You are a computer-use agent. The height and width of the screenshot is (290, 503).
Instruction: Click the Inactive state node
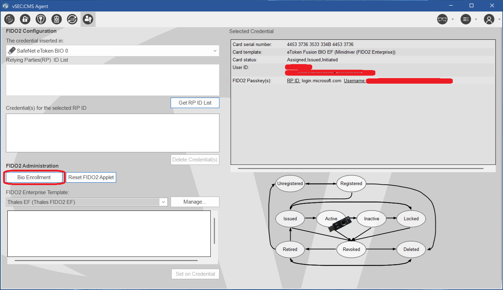pyautogui.click(x=371, y=219)
